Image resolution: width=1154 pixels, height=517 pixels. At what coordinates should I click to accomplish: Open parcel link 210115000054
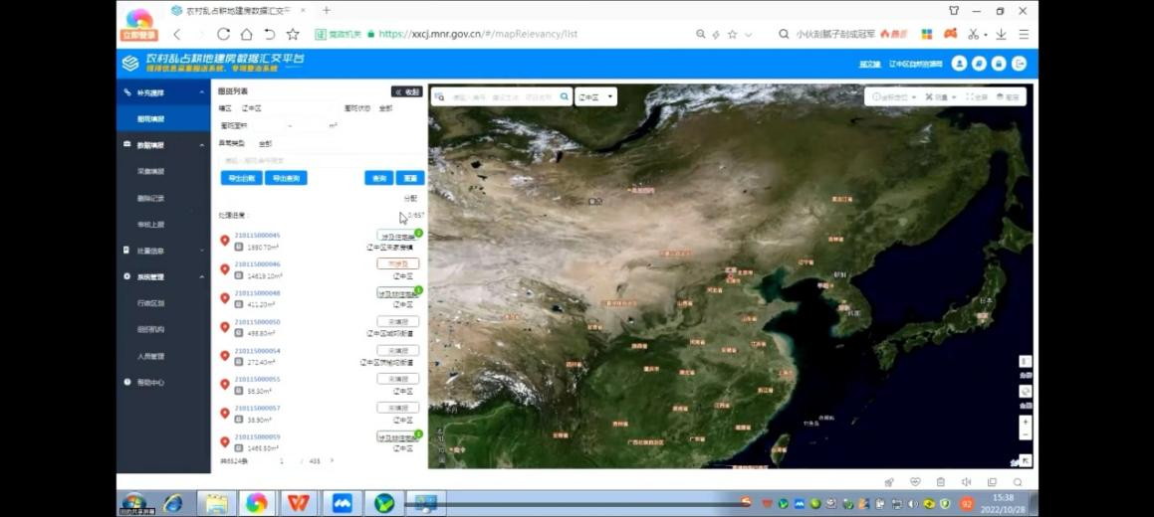(x=258, y=351)
